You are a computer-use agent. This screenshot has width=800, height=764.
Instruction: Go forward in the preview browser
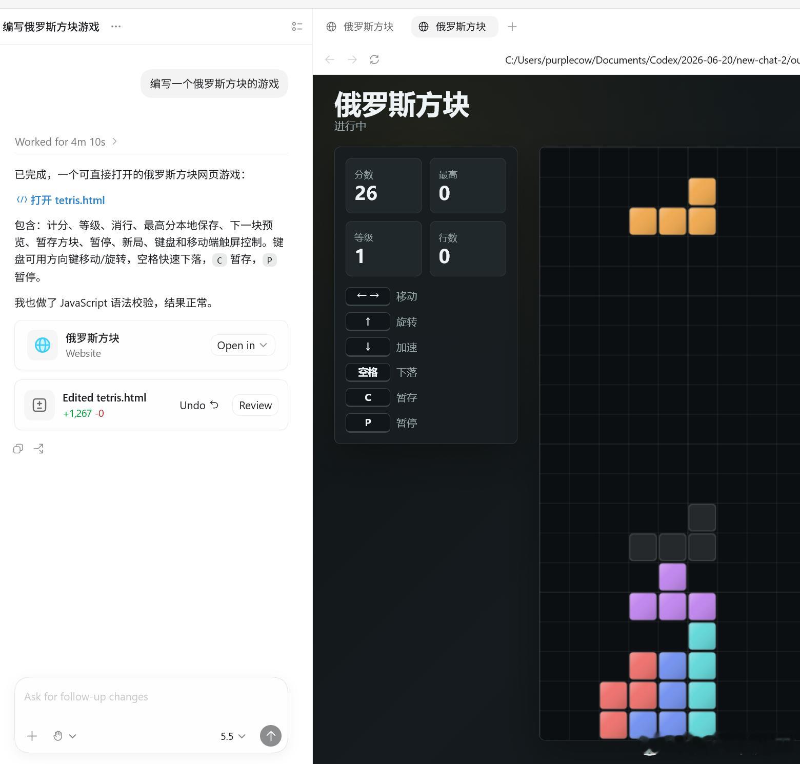pyautogui.click(x=352, y=59)
